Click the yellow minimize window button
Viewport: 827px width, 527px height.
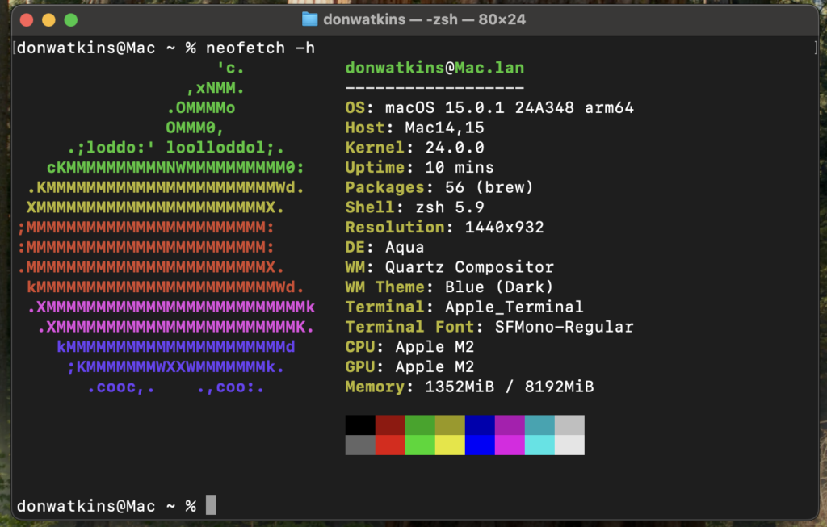point(48,20)
